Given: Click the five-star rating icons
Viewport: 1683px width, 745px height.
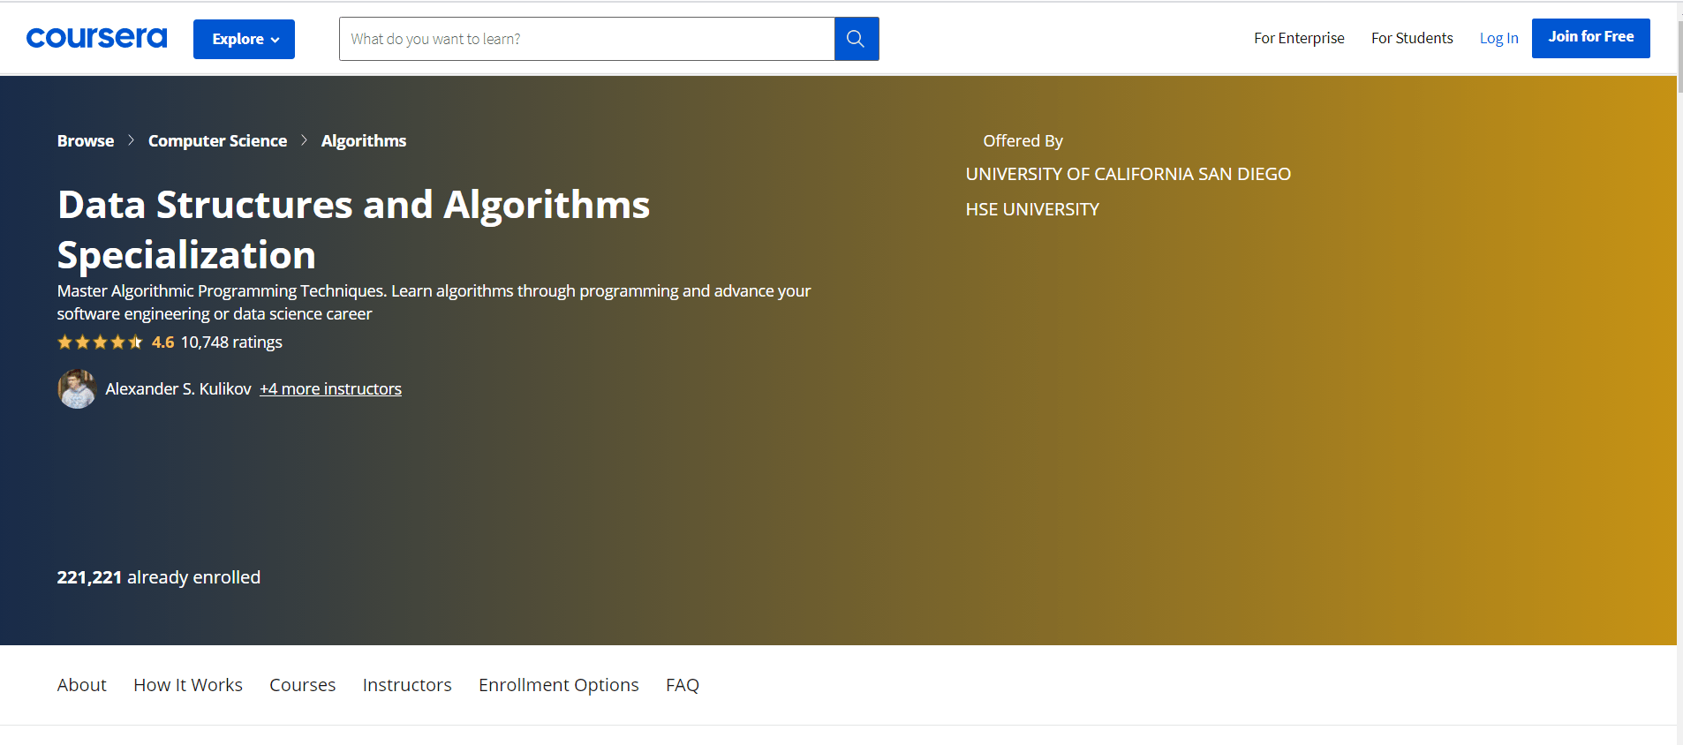Looking at the screenshot, I should [x=100, y=342].
